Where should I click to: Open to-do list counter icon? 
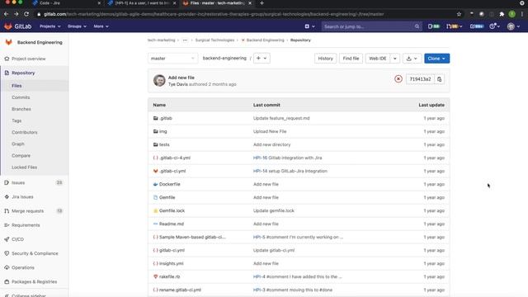click(477, 26)
